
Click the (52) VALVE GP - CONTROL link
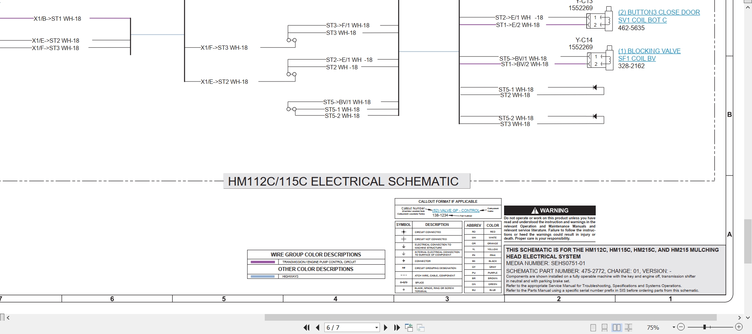(456, 211)
